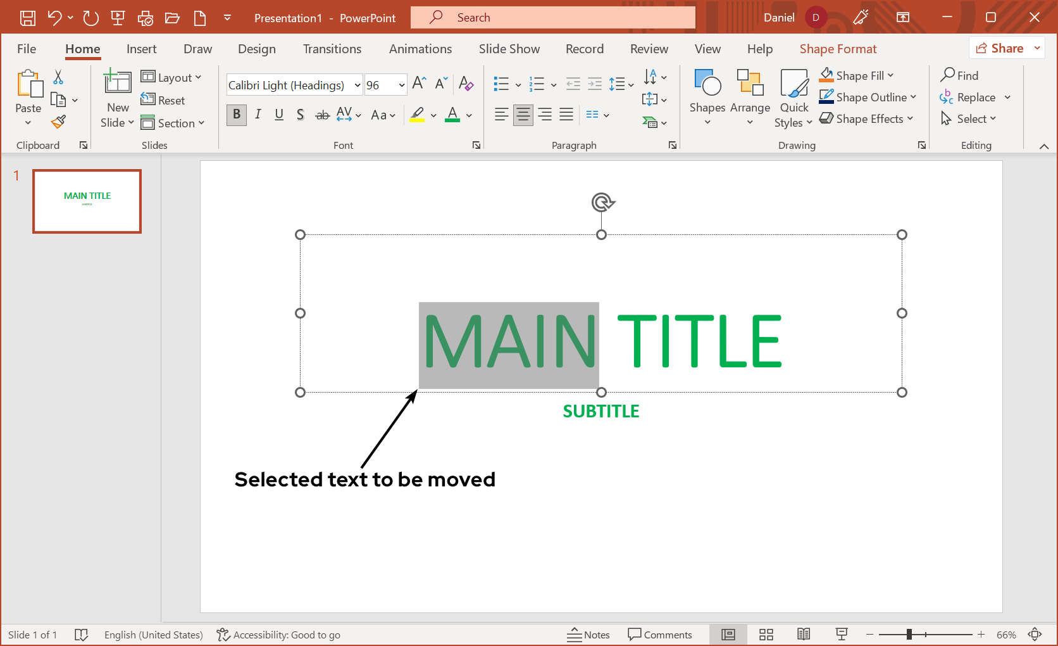Click the Format Painter icon

[59, 122]
